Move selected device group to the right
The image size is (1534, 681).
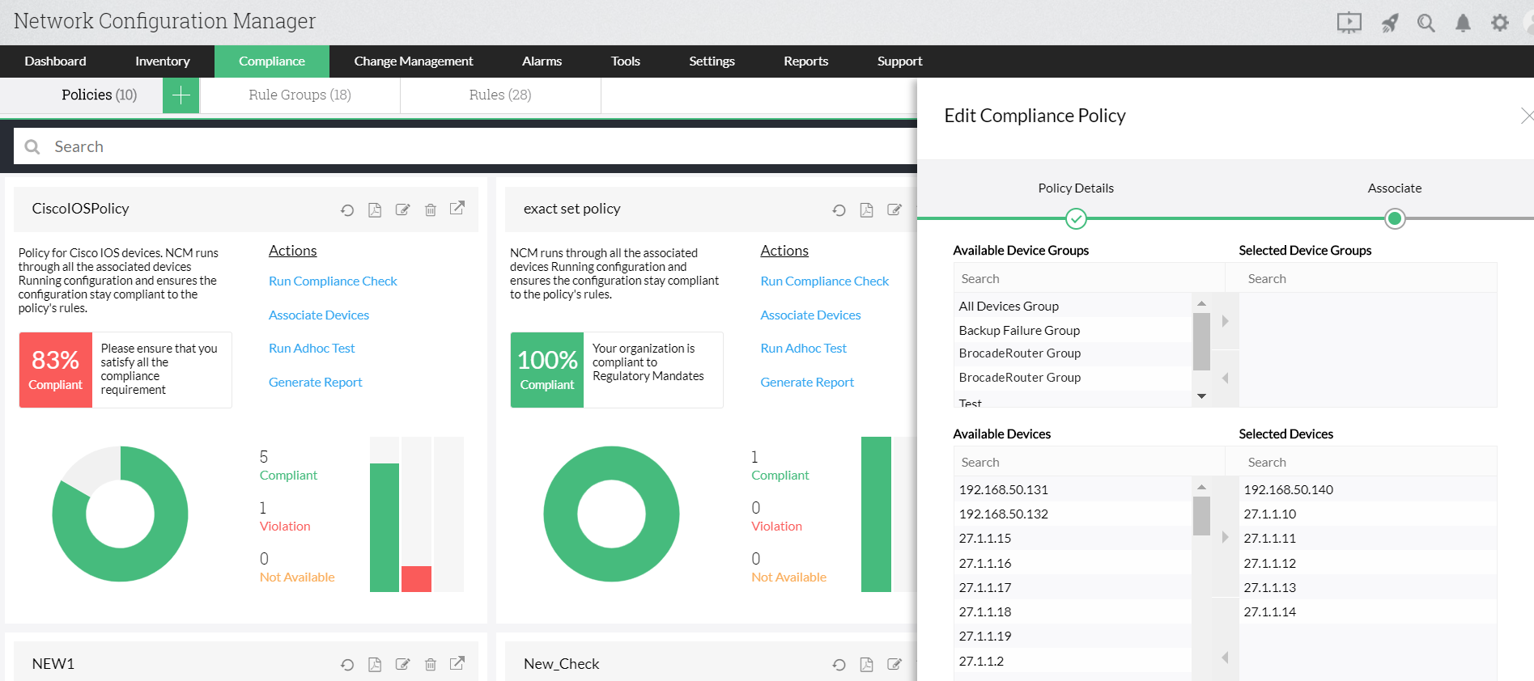click(x=1225, y=321)
